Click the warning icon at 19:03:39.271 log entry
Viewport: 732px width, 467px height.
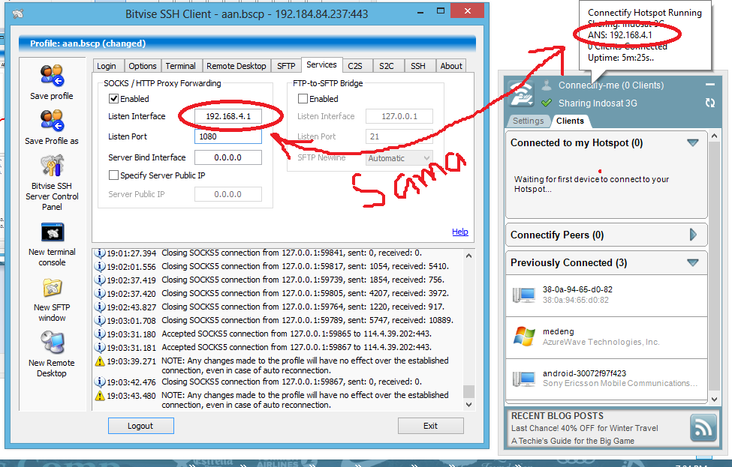pyautogui.click(x=99, y=361)
